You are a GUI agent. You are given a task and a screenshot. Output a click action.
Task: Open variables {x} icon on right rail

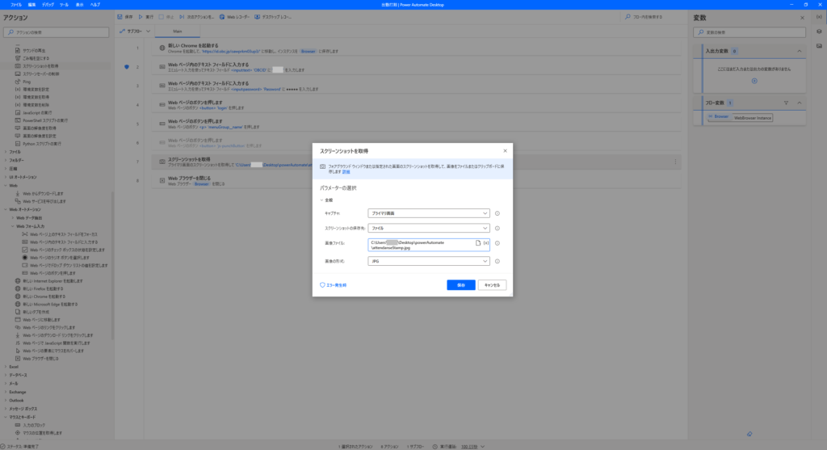click(819, 17)
